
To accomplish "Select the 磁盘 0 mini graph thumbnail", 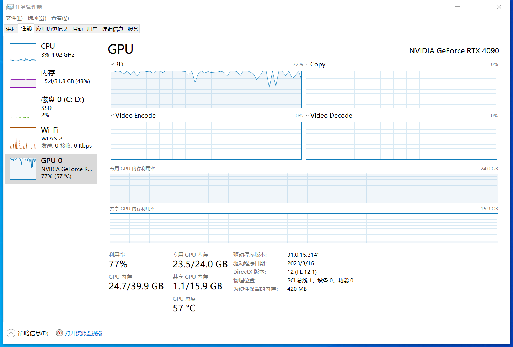I will (23, 107).
